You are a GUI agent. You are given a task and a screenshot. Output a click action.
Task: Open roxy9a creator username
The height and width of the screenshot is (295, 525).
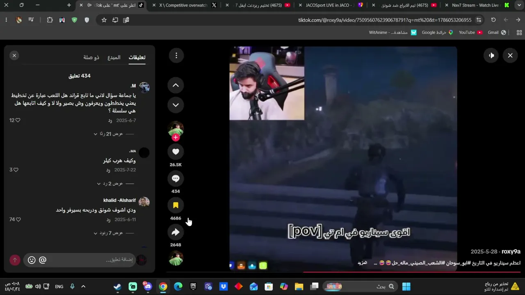coord(511,252)
